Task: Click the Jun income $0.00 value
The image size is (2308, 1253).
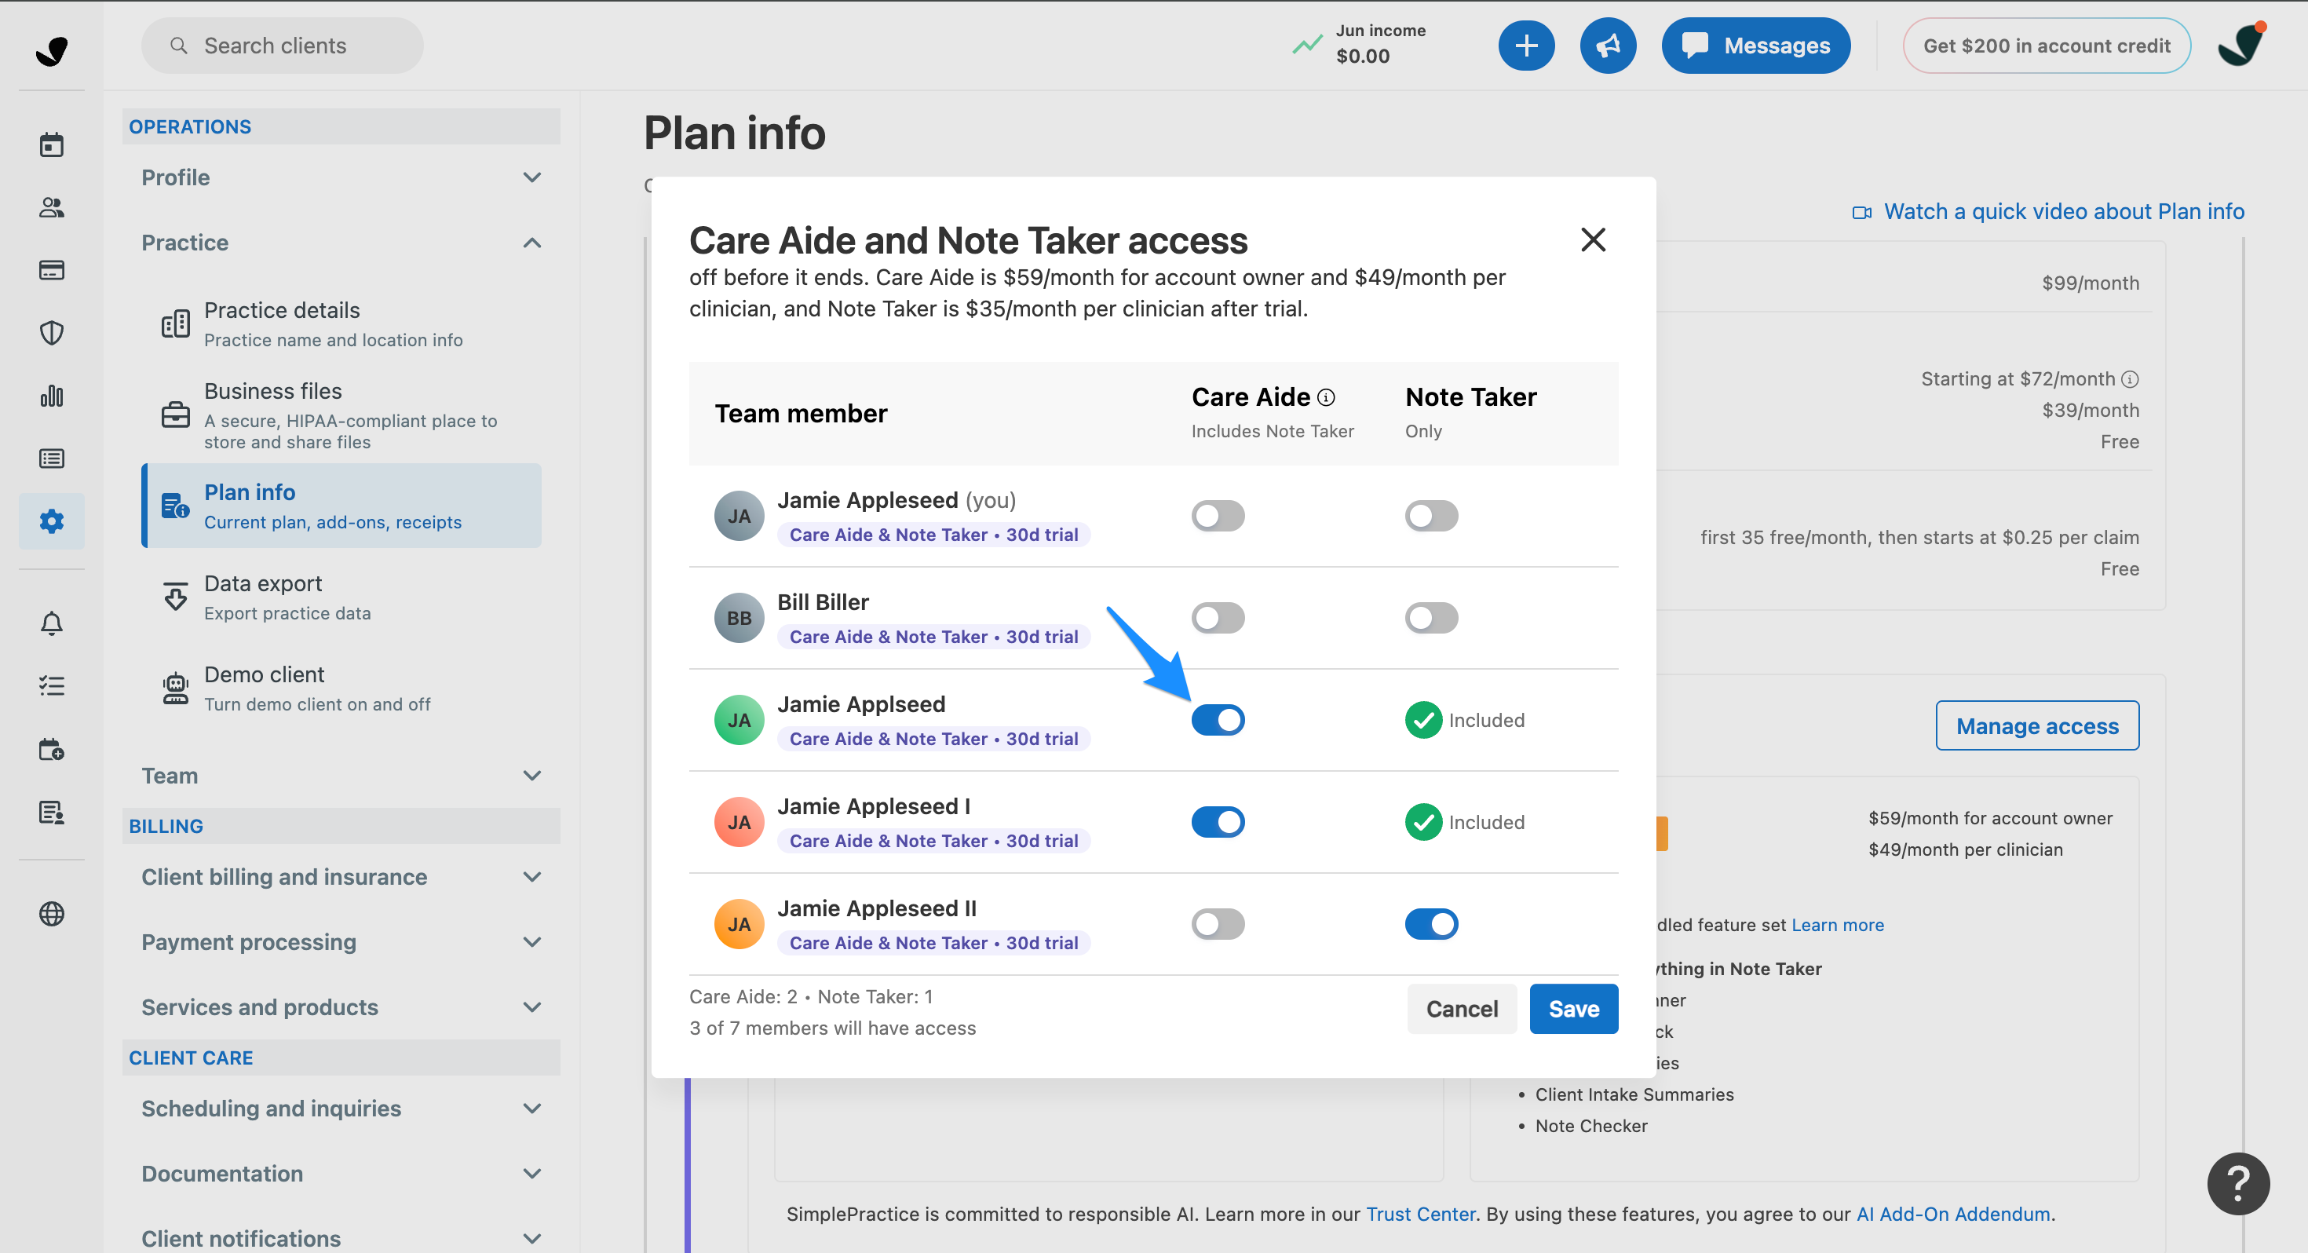Action: coord(1363,57)
